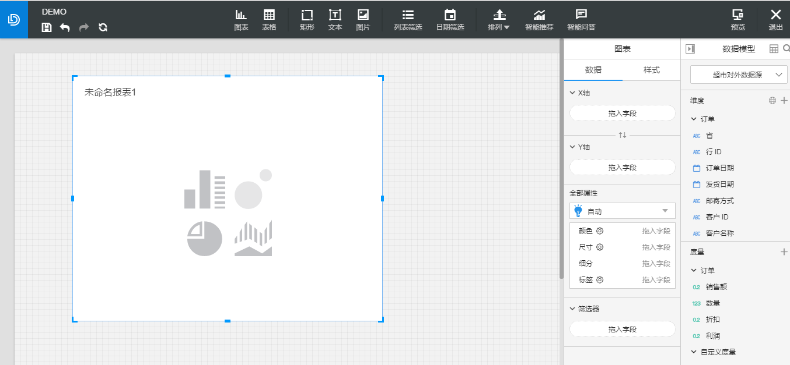790x365 pixels.
Task: Click the X轴 拖入字段 field box
Action: point(622,113)
